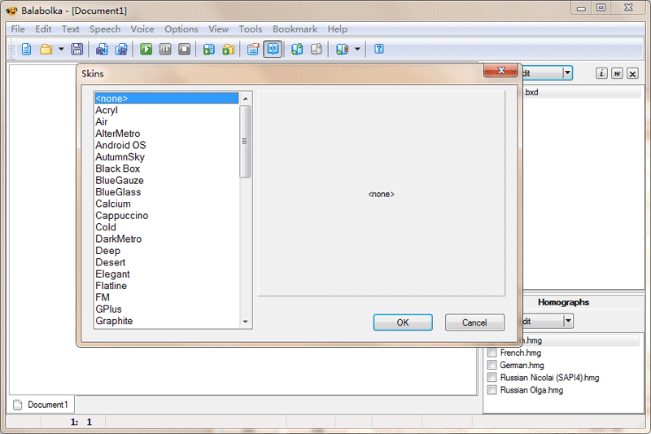The height and width of the screenshot is (434, 651).
Task: Select the Graphite skin
Action: (x=167, y=321)
